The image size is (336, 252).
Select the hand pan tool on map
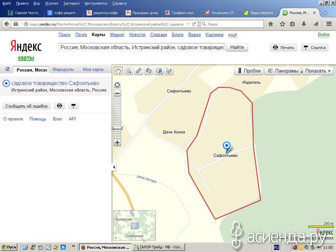click(118, 71)
